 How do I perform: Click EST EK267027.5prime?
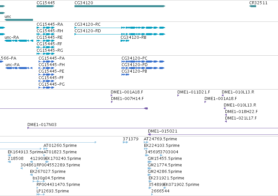[x=31, y=175]
